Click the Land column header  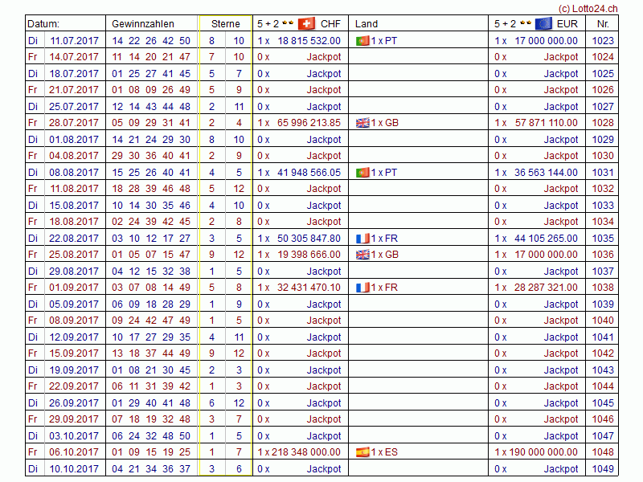(x=367, y=24)
